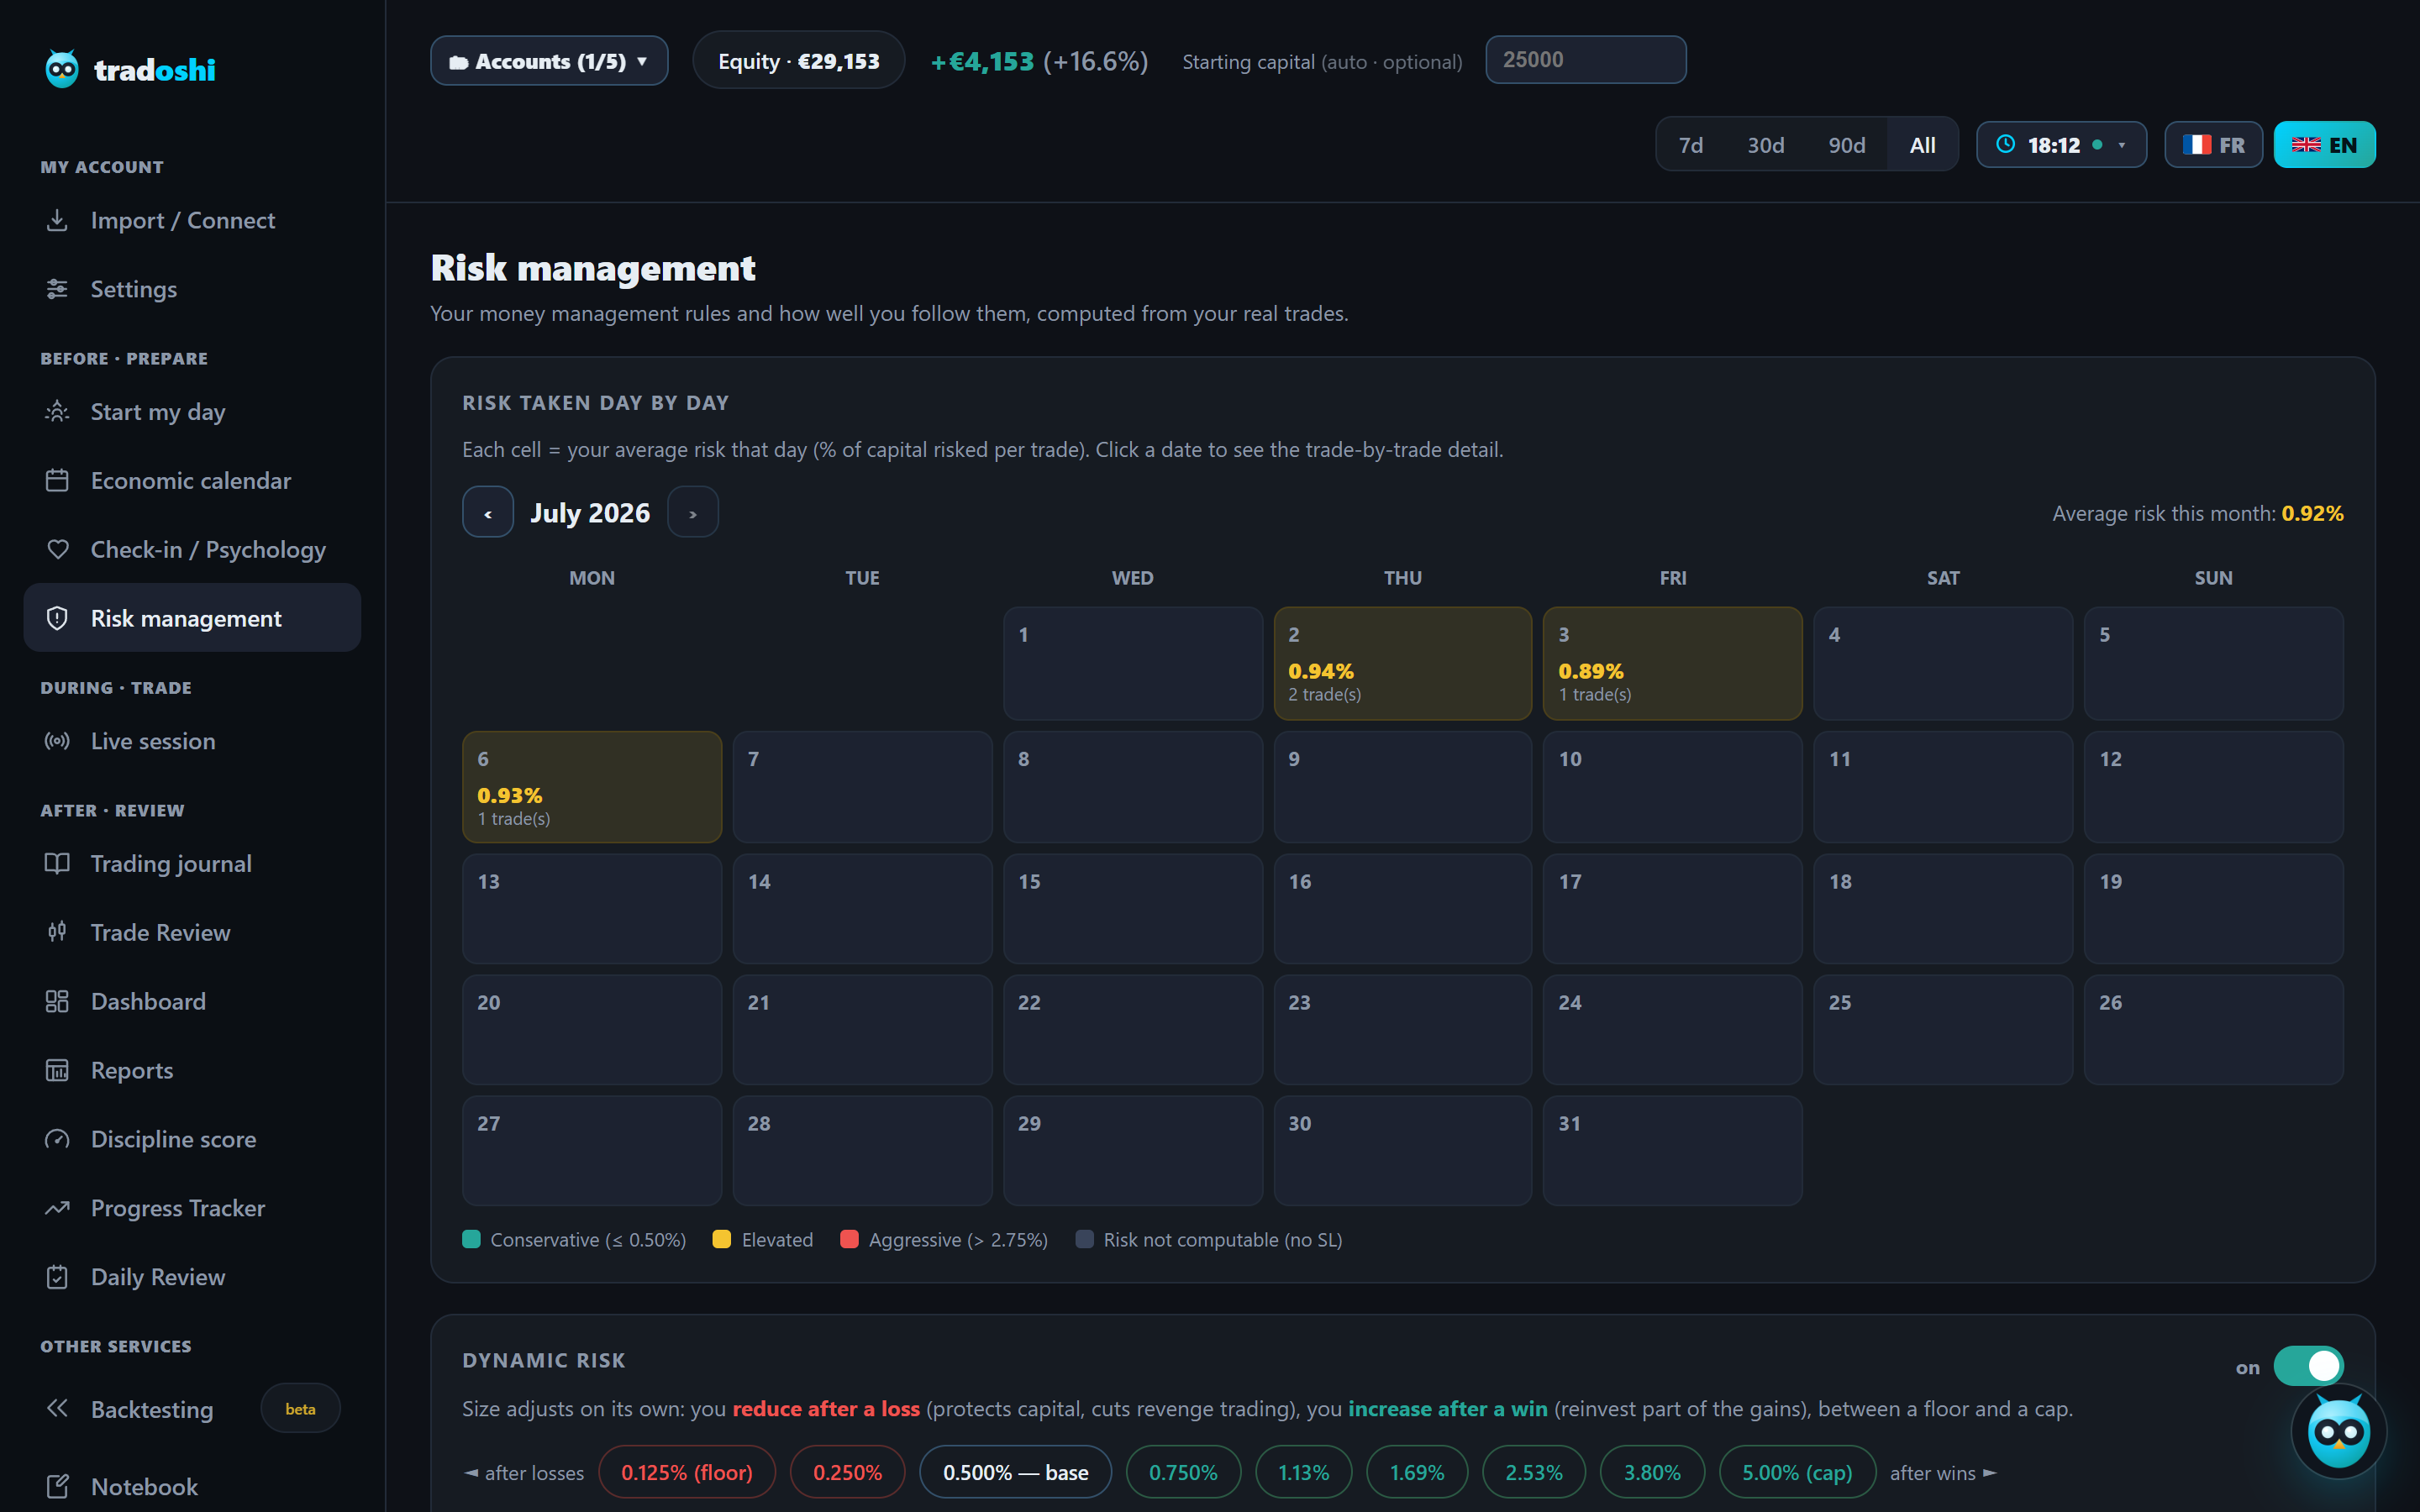Click the yellow Elevated legend swatch
Viewport: 2420px width, 1512px height.
tap(721, 1239)
